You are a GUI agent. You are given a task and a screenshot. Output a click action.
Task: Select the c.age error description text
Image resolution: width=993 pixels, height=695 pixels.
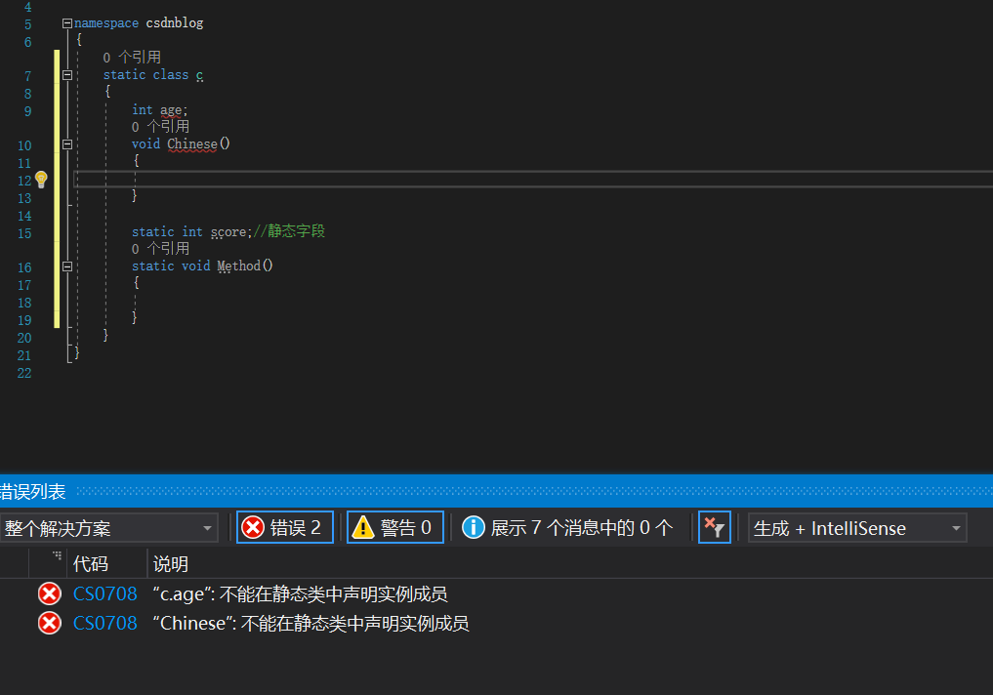click(300, 593)
